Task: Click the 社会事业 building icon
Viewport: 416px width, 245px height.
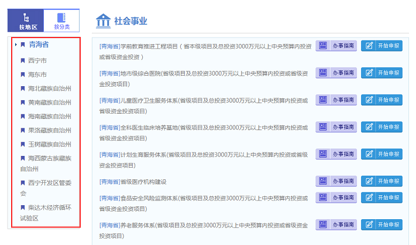Action: tap(103, 21)
